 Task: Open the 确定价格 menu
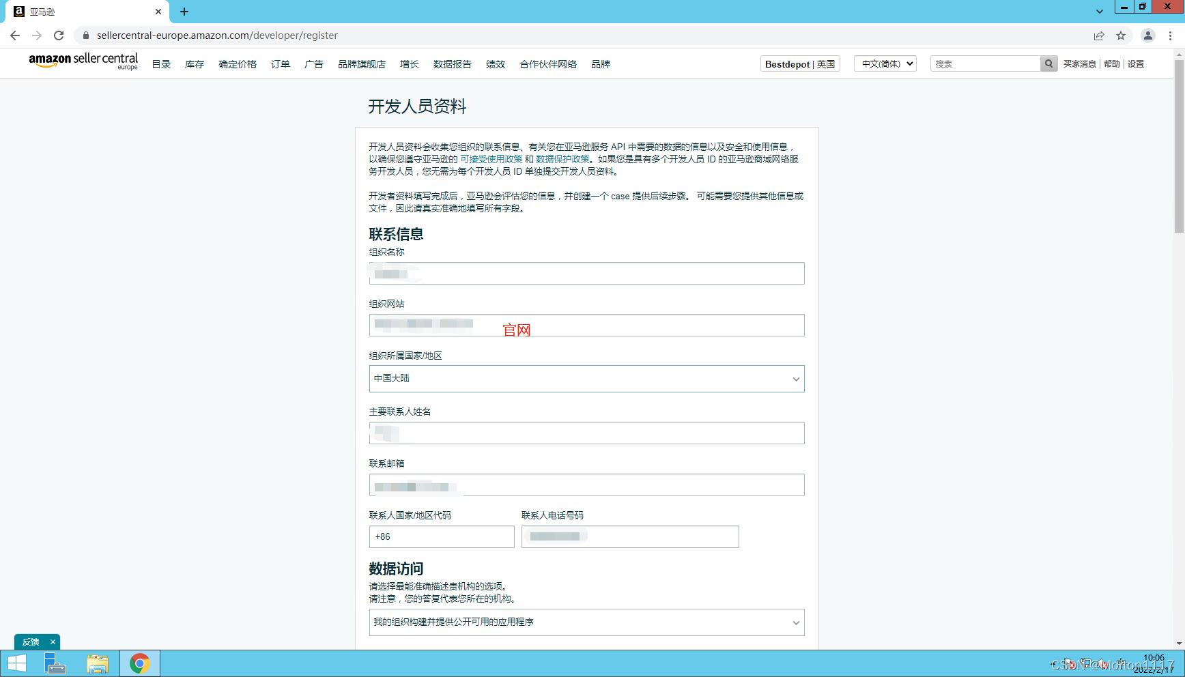238,64
